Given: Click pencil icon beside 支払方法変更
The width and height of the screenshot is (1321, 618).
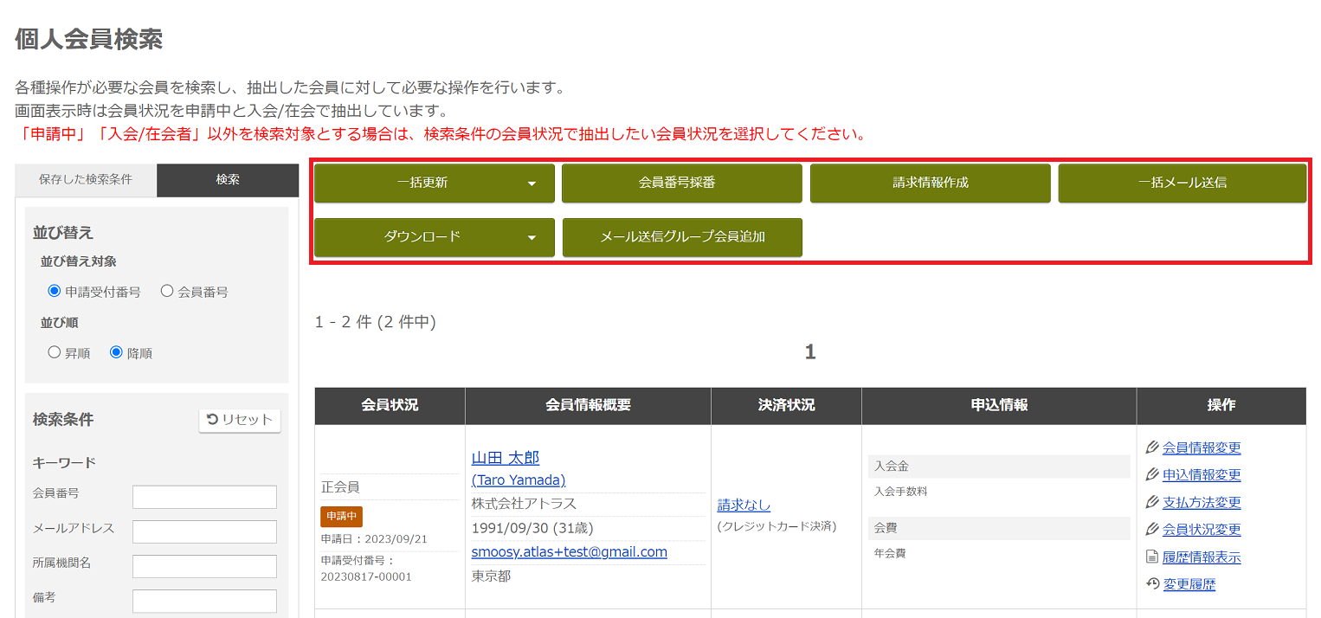Looking at the screenshot, I should pos(1151,502).
